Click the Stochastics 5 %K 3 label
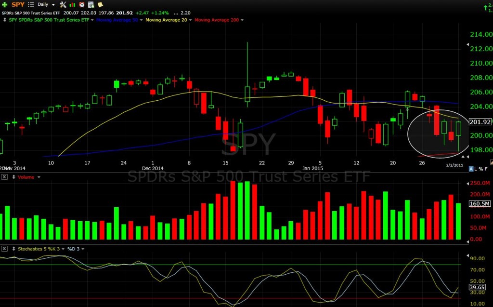This screenshot has width=493, height=307. (x=39, y=249)
